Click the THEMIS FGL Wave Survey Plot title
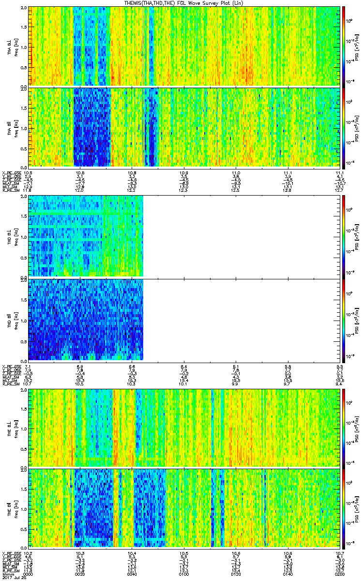The height and width of the screenshot is (581, 363). click(x=184, y=3)
